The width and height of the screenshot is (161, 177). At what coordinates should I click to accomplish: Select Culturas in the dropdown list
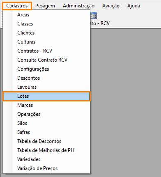pos(46,42)
